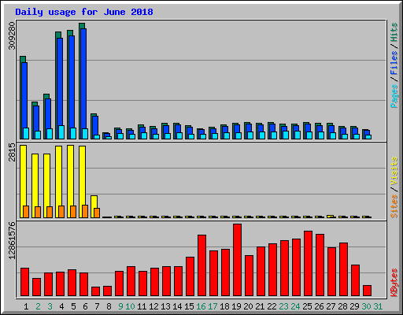The width and height of the screenshot is (403, 315).
Task: Click day 19 on the date axis
Action: pos(236,306)
